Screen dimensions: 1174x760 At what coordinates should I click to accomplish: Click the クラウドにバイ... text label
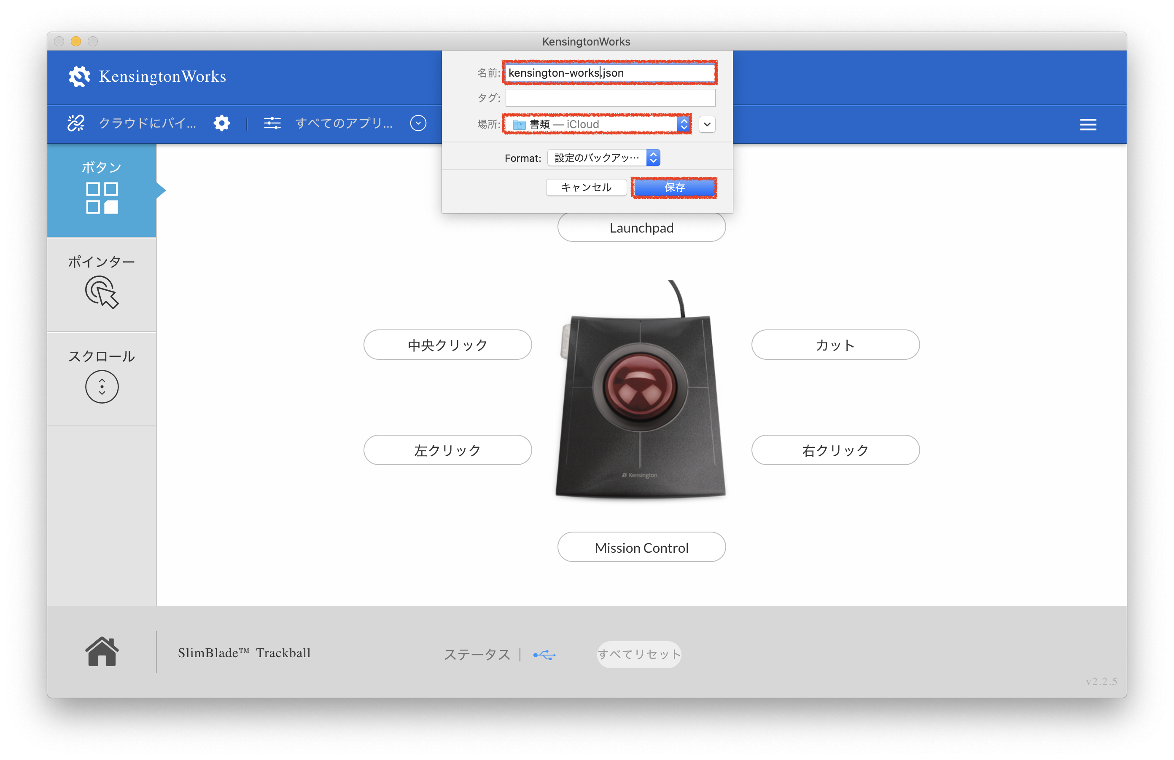coord(148,123)
